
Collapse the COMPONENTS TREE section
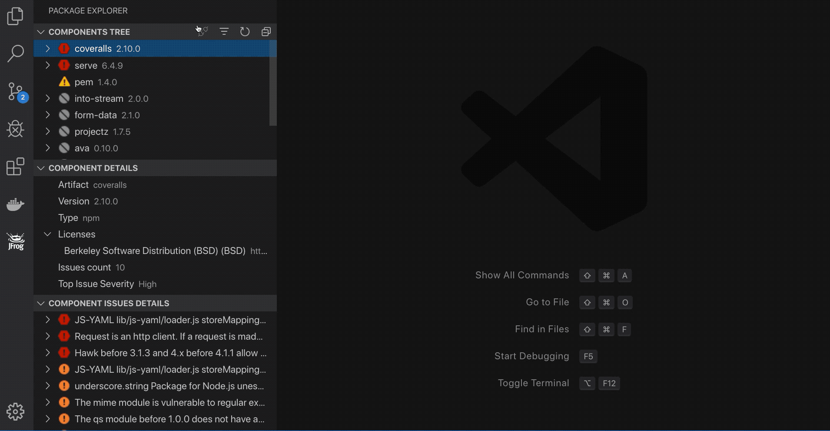click(40, 31)
